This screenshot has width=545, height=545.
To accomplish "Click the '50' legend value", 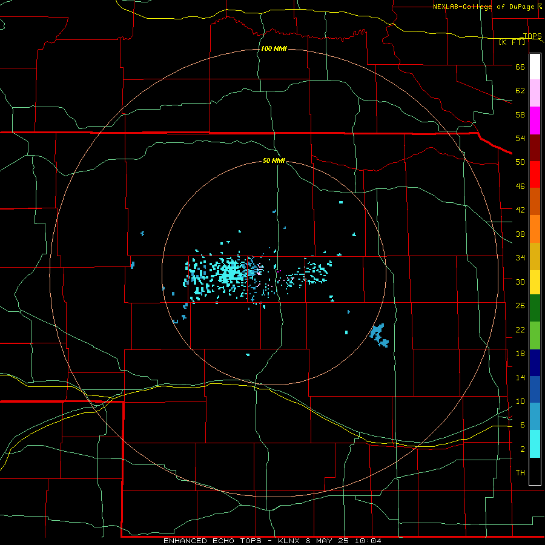I will (x=520, y=162).
